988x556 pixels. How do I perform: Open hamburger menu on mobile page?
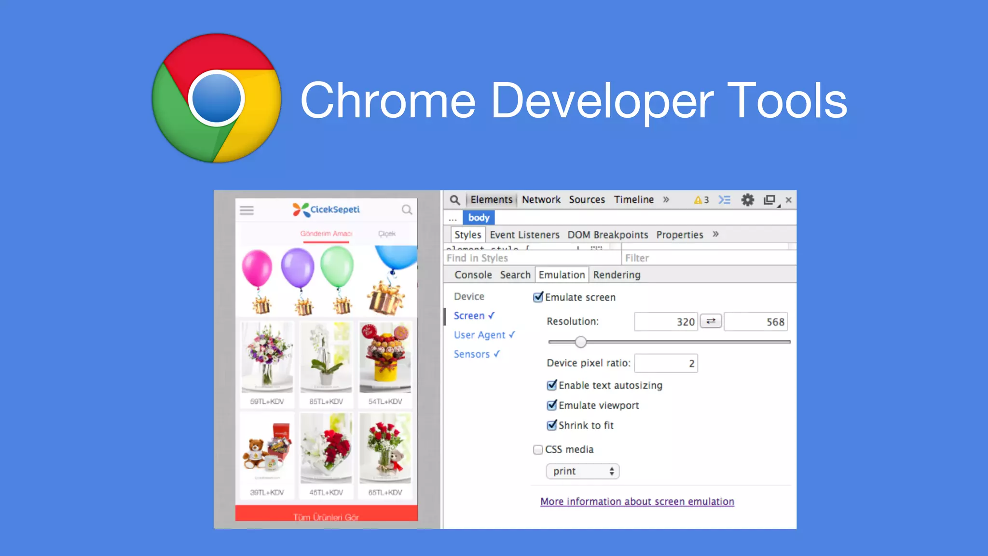tap(247, 210)
